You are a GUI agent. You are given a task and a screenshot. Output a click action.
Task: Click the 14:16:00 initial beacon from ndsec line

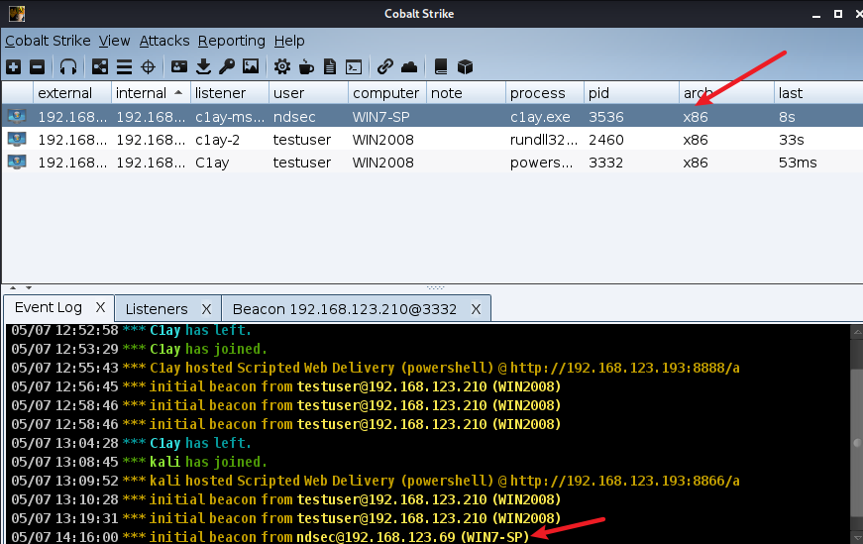270,536
